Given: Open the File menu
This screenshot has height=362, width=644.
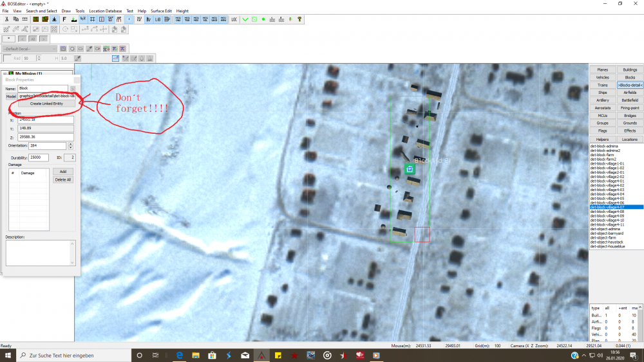Looking at the screenshot, I should (x=5, y=11).
